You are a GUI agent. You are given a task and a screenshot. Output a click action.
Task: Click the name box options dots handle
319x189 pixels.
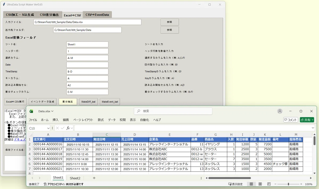[x=52, y=128]
